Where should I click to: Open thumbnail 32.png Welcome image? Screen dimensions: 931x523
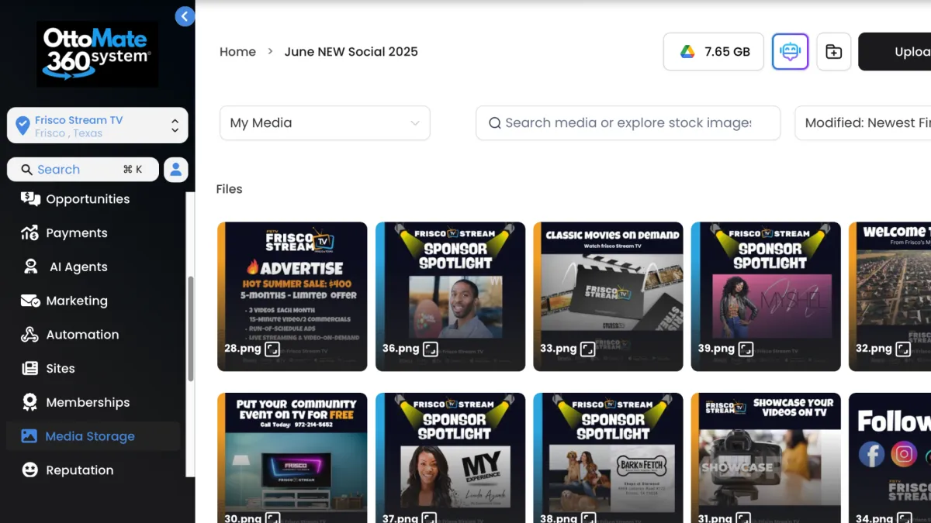coord(890,297)
